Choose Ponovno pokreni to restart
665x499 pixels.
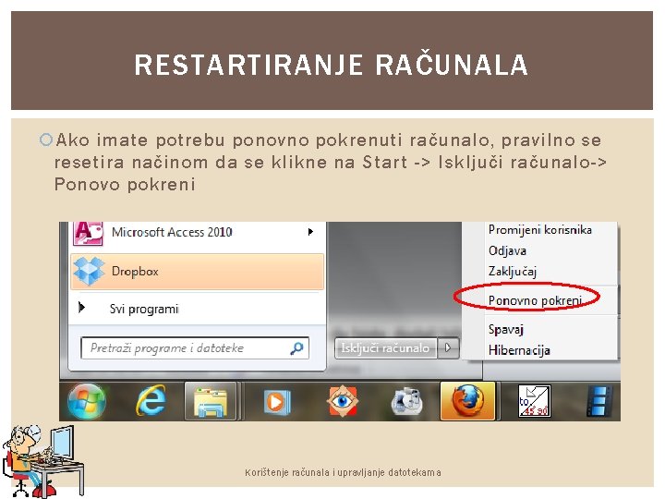[x=535, y=300]
